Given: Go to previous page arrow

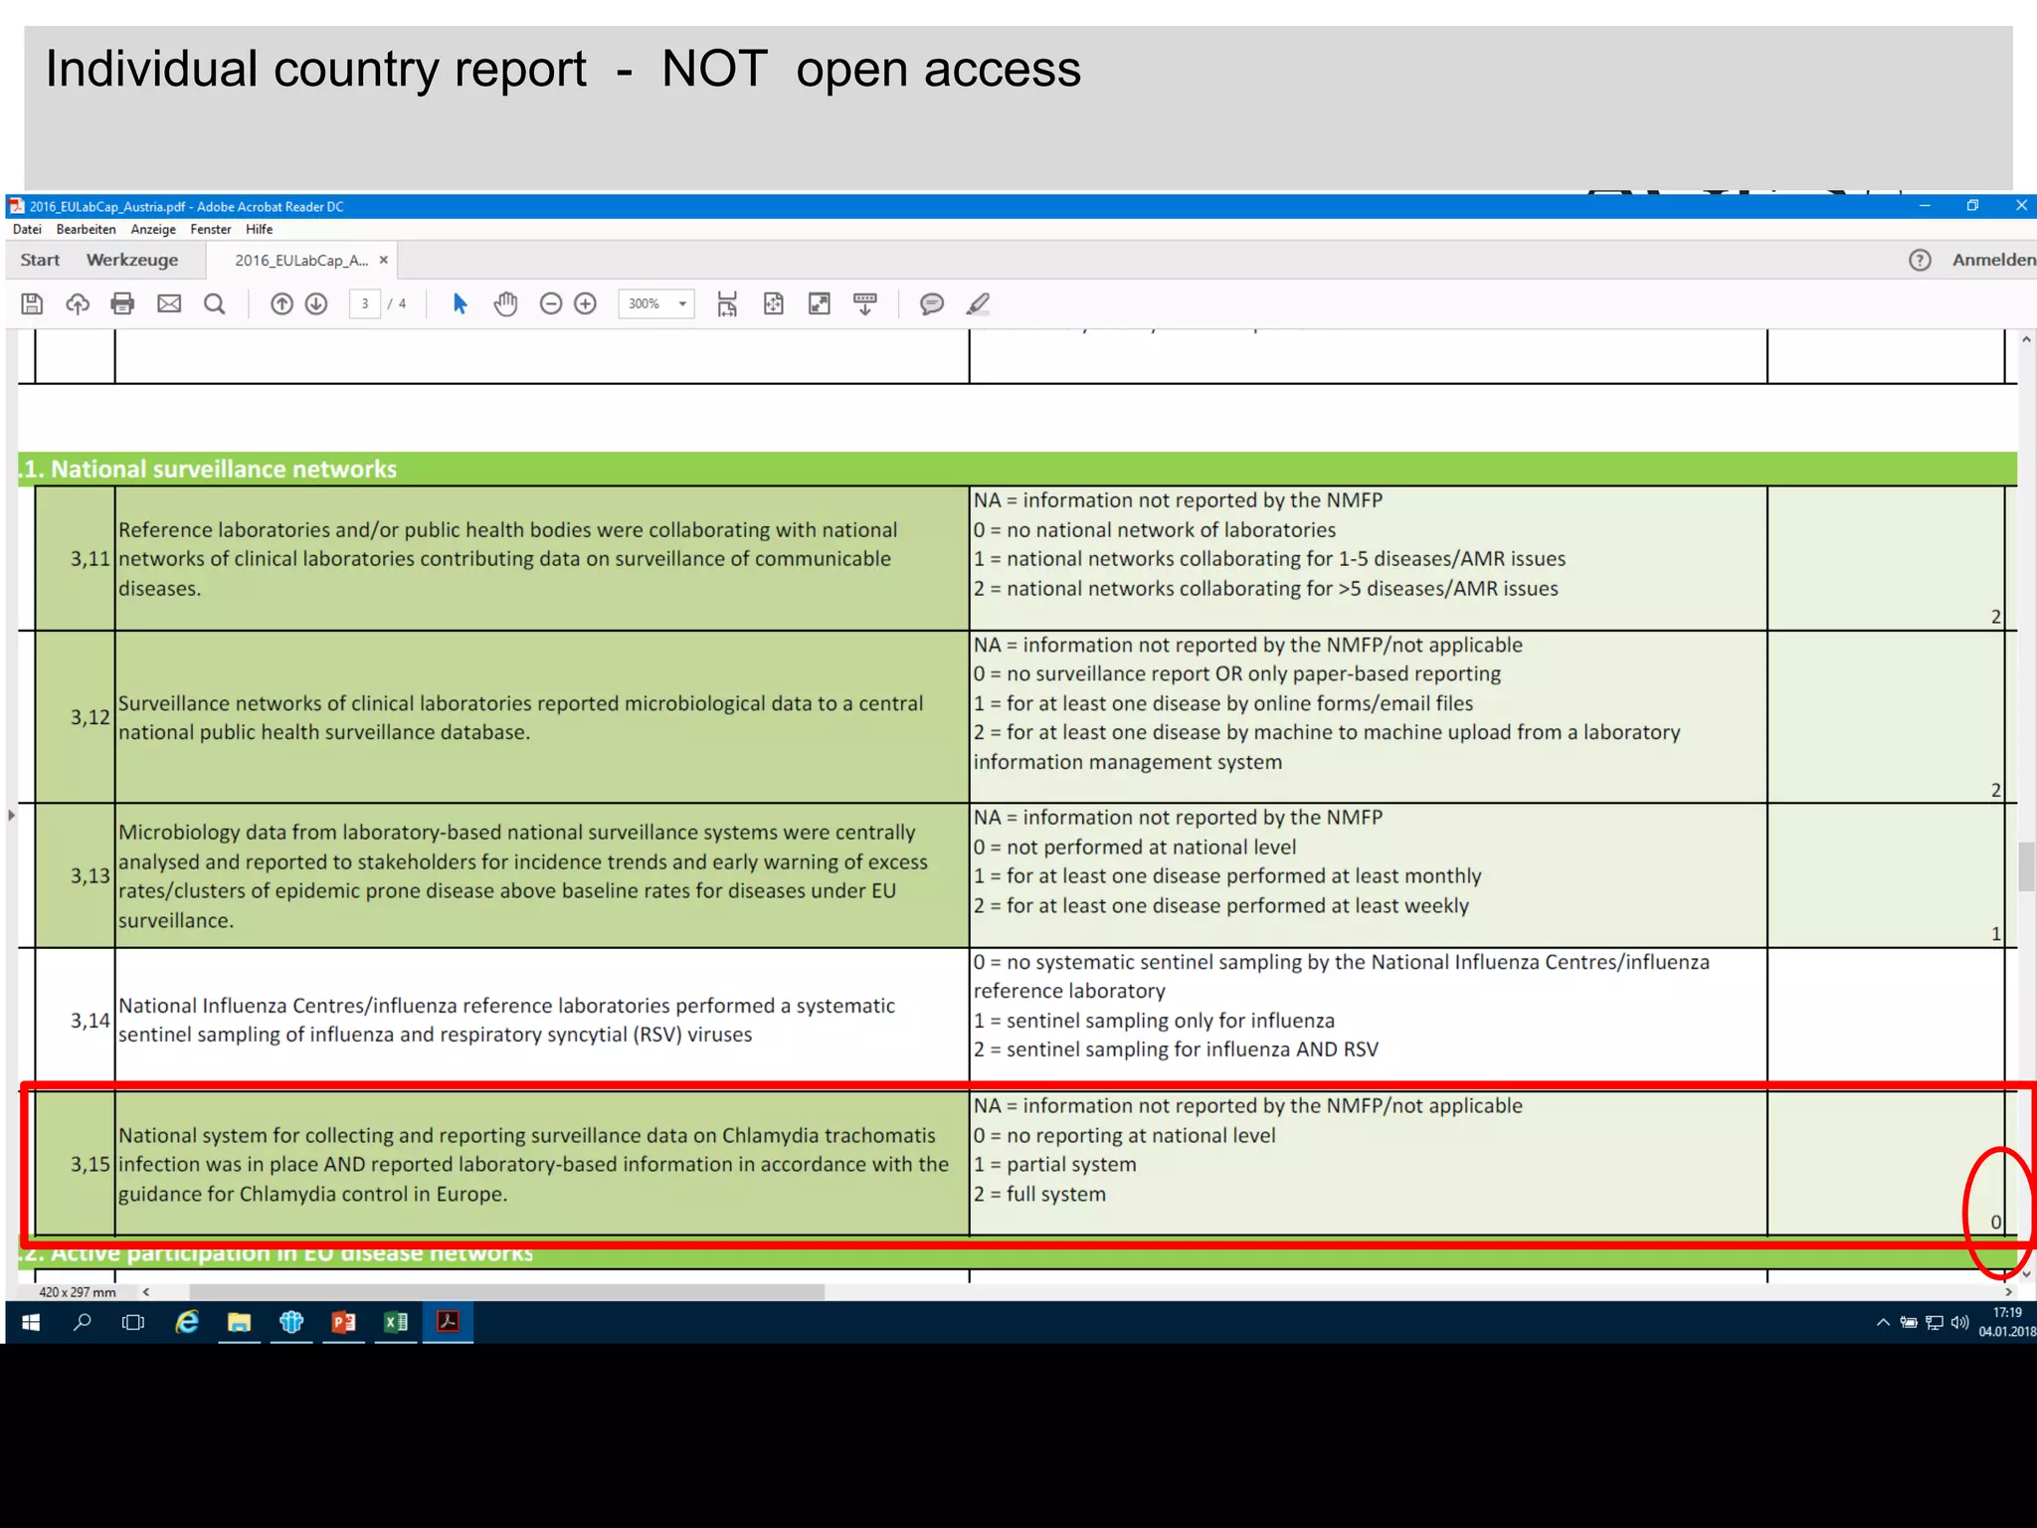Looking at the screenshot, I should tap(281, 303).
